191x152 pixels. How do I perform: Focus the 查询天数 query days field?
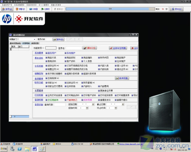59,105
